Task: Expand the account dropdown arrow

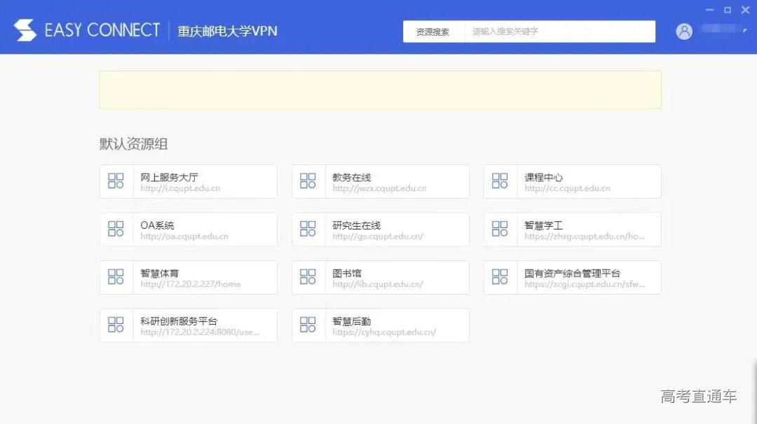Action: tap(746, 31)
